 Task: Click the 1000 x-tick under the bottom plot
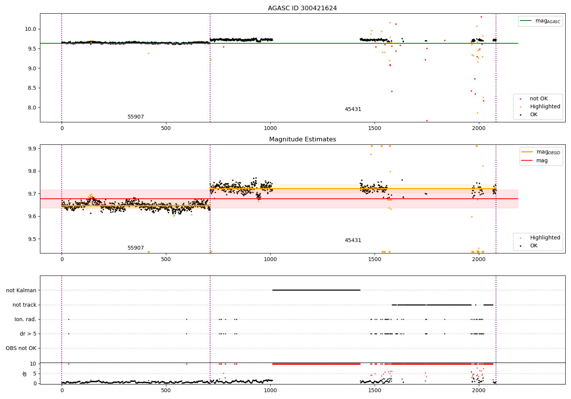(x=270, y=390)
